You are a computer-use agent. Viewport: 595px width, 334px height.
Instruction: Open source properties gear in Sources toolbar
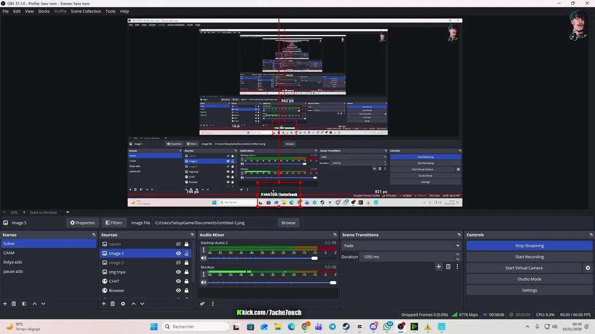tap(123, 303)
